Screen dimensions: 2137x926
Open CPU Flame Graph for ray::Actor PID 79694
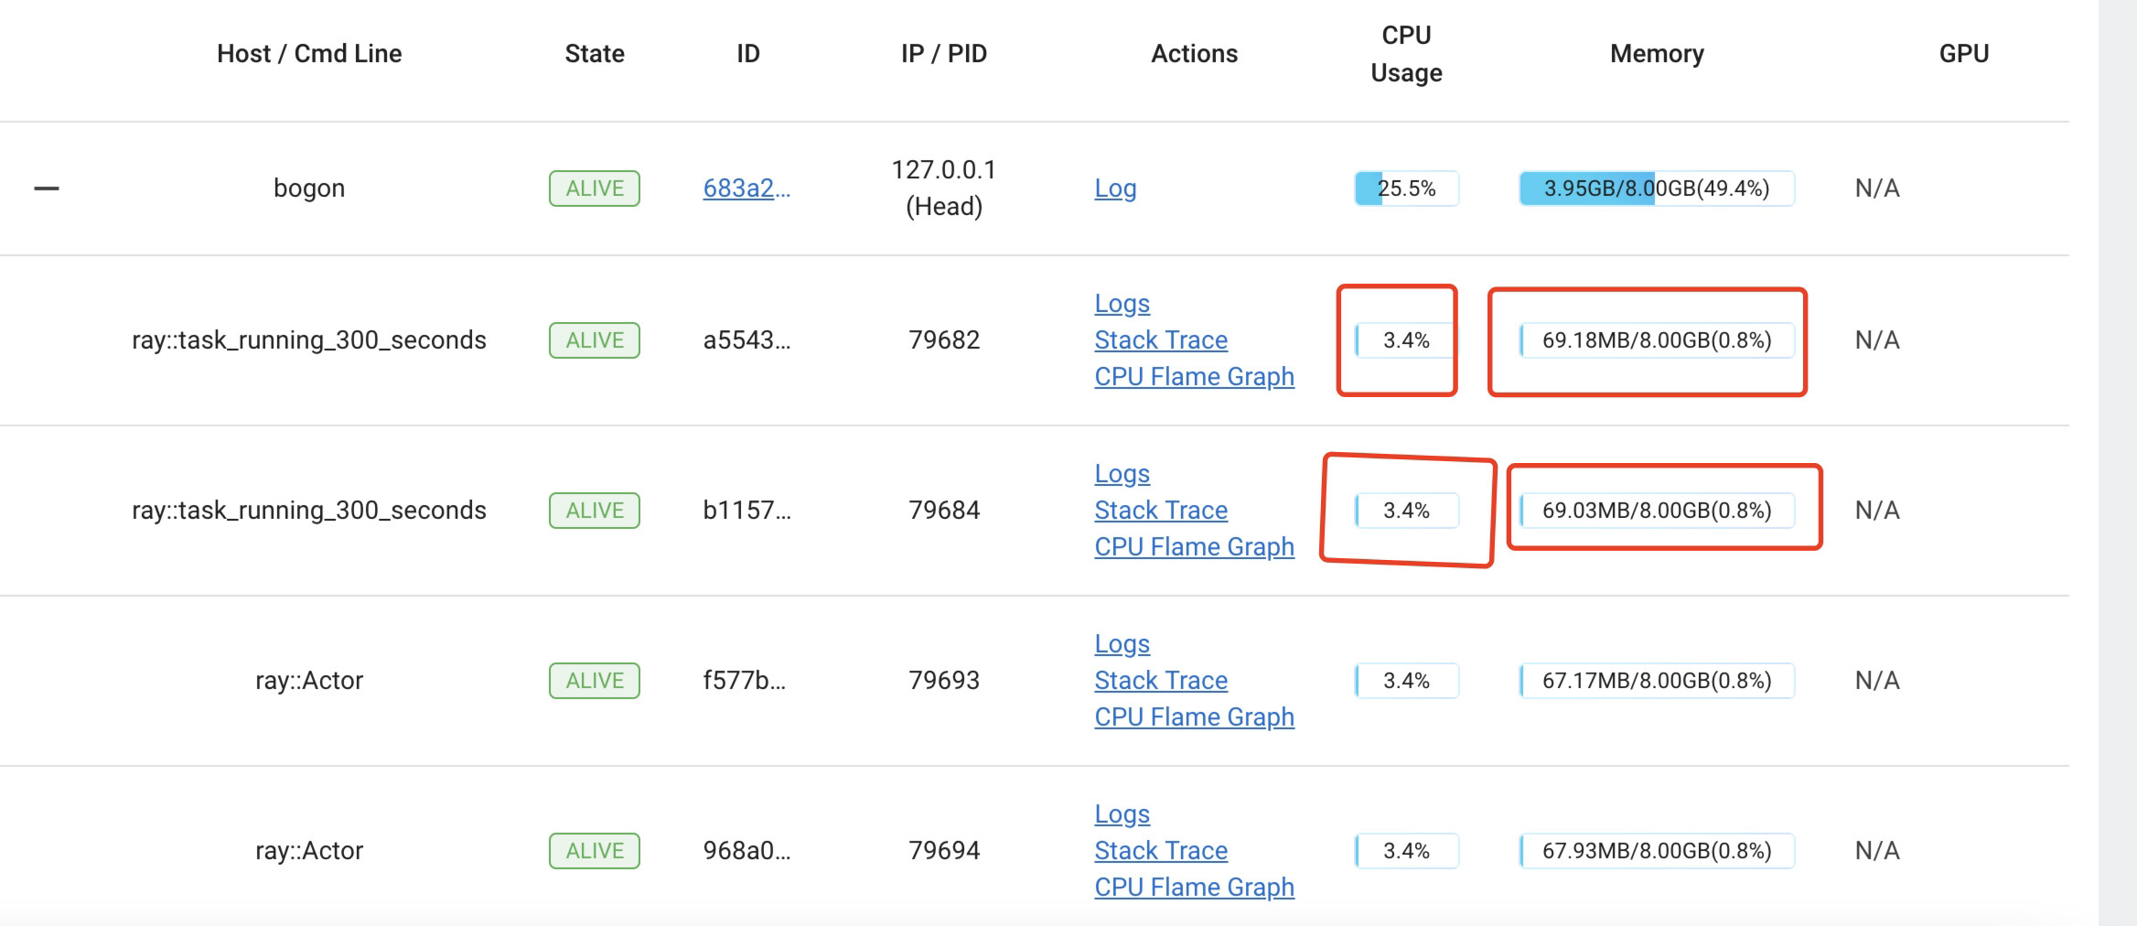point(1194,887)
